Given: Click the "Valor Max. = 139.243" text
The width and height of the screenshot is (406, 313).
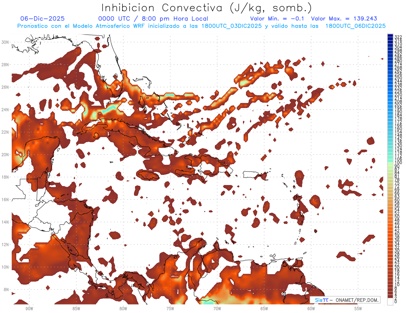Looking at the screenshot, I should click(x=344, y=19).
